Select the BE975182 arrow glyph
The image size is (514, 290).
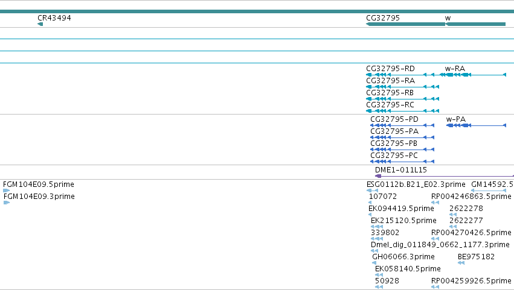[461, 263]
